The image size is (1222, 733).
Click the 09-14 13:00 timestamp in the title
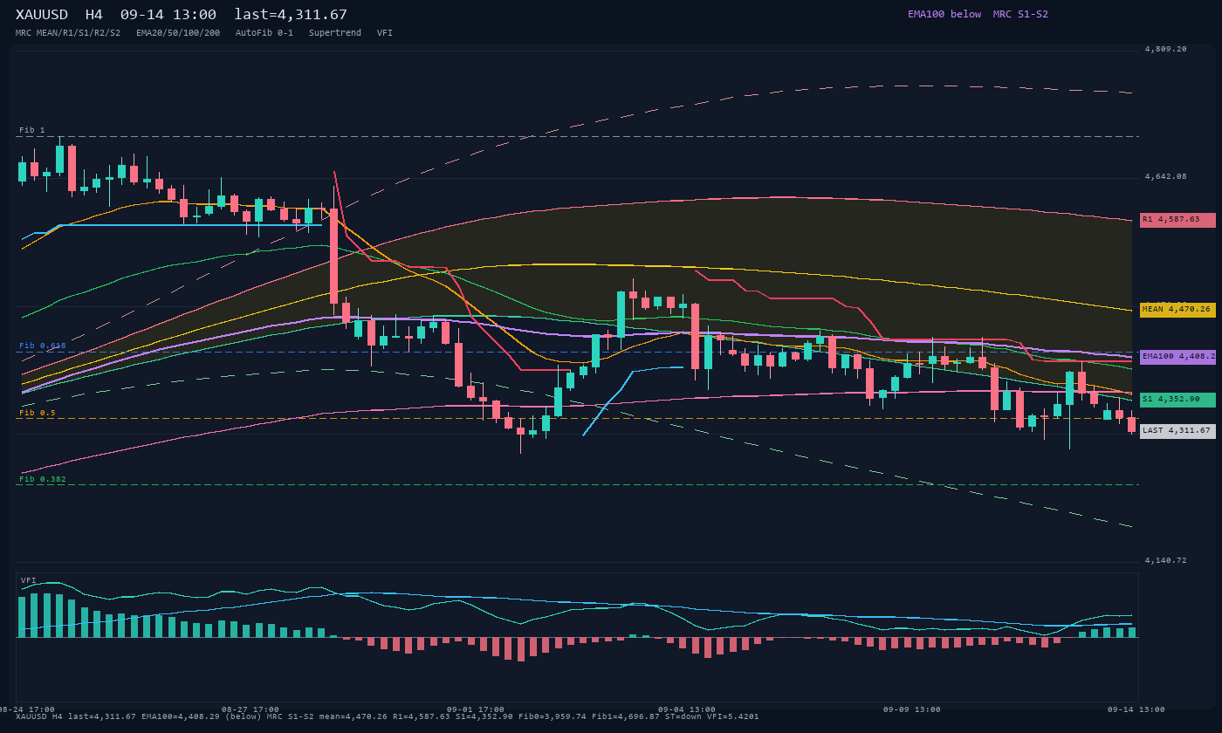coord(168,15)
